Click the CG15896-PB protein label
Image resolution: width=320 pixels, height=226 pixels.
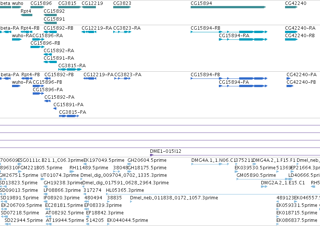tap(47, 82)
